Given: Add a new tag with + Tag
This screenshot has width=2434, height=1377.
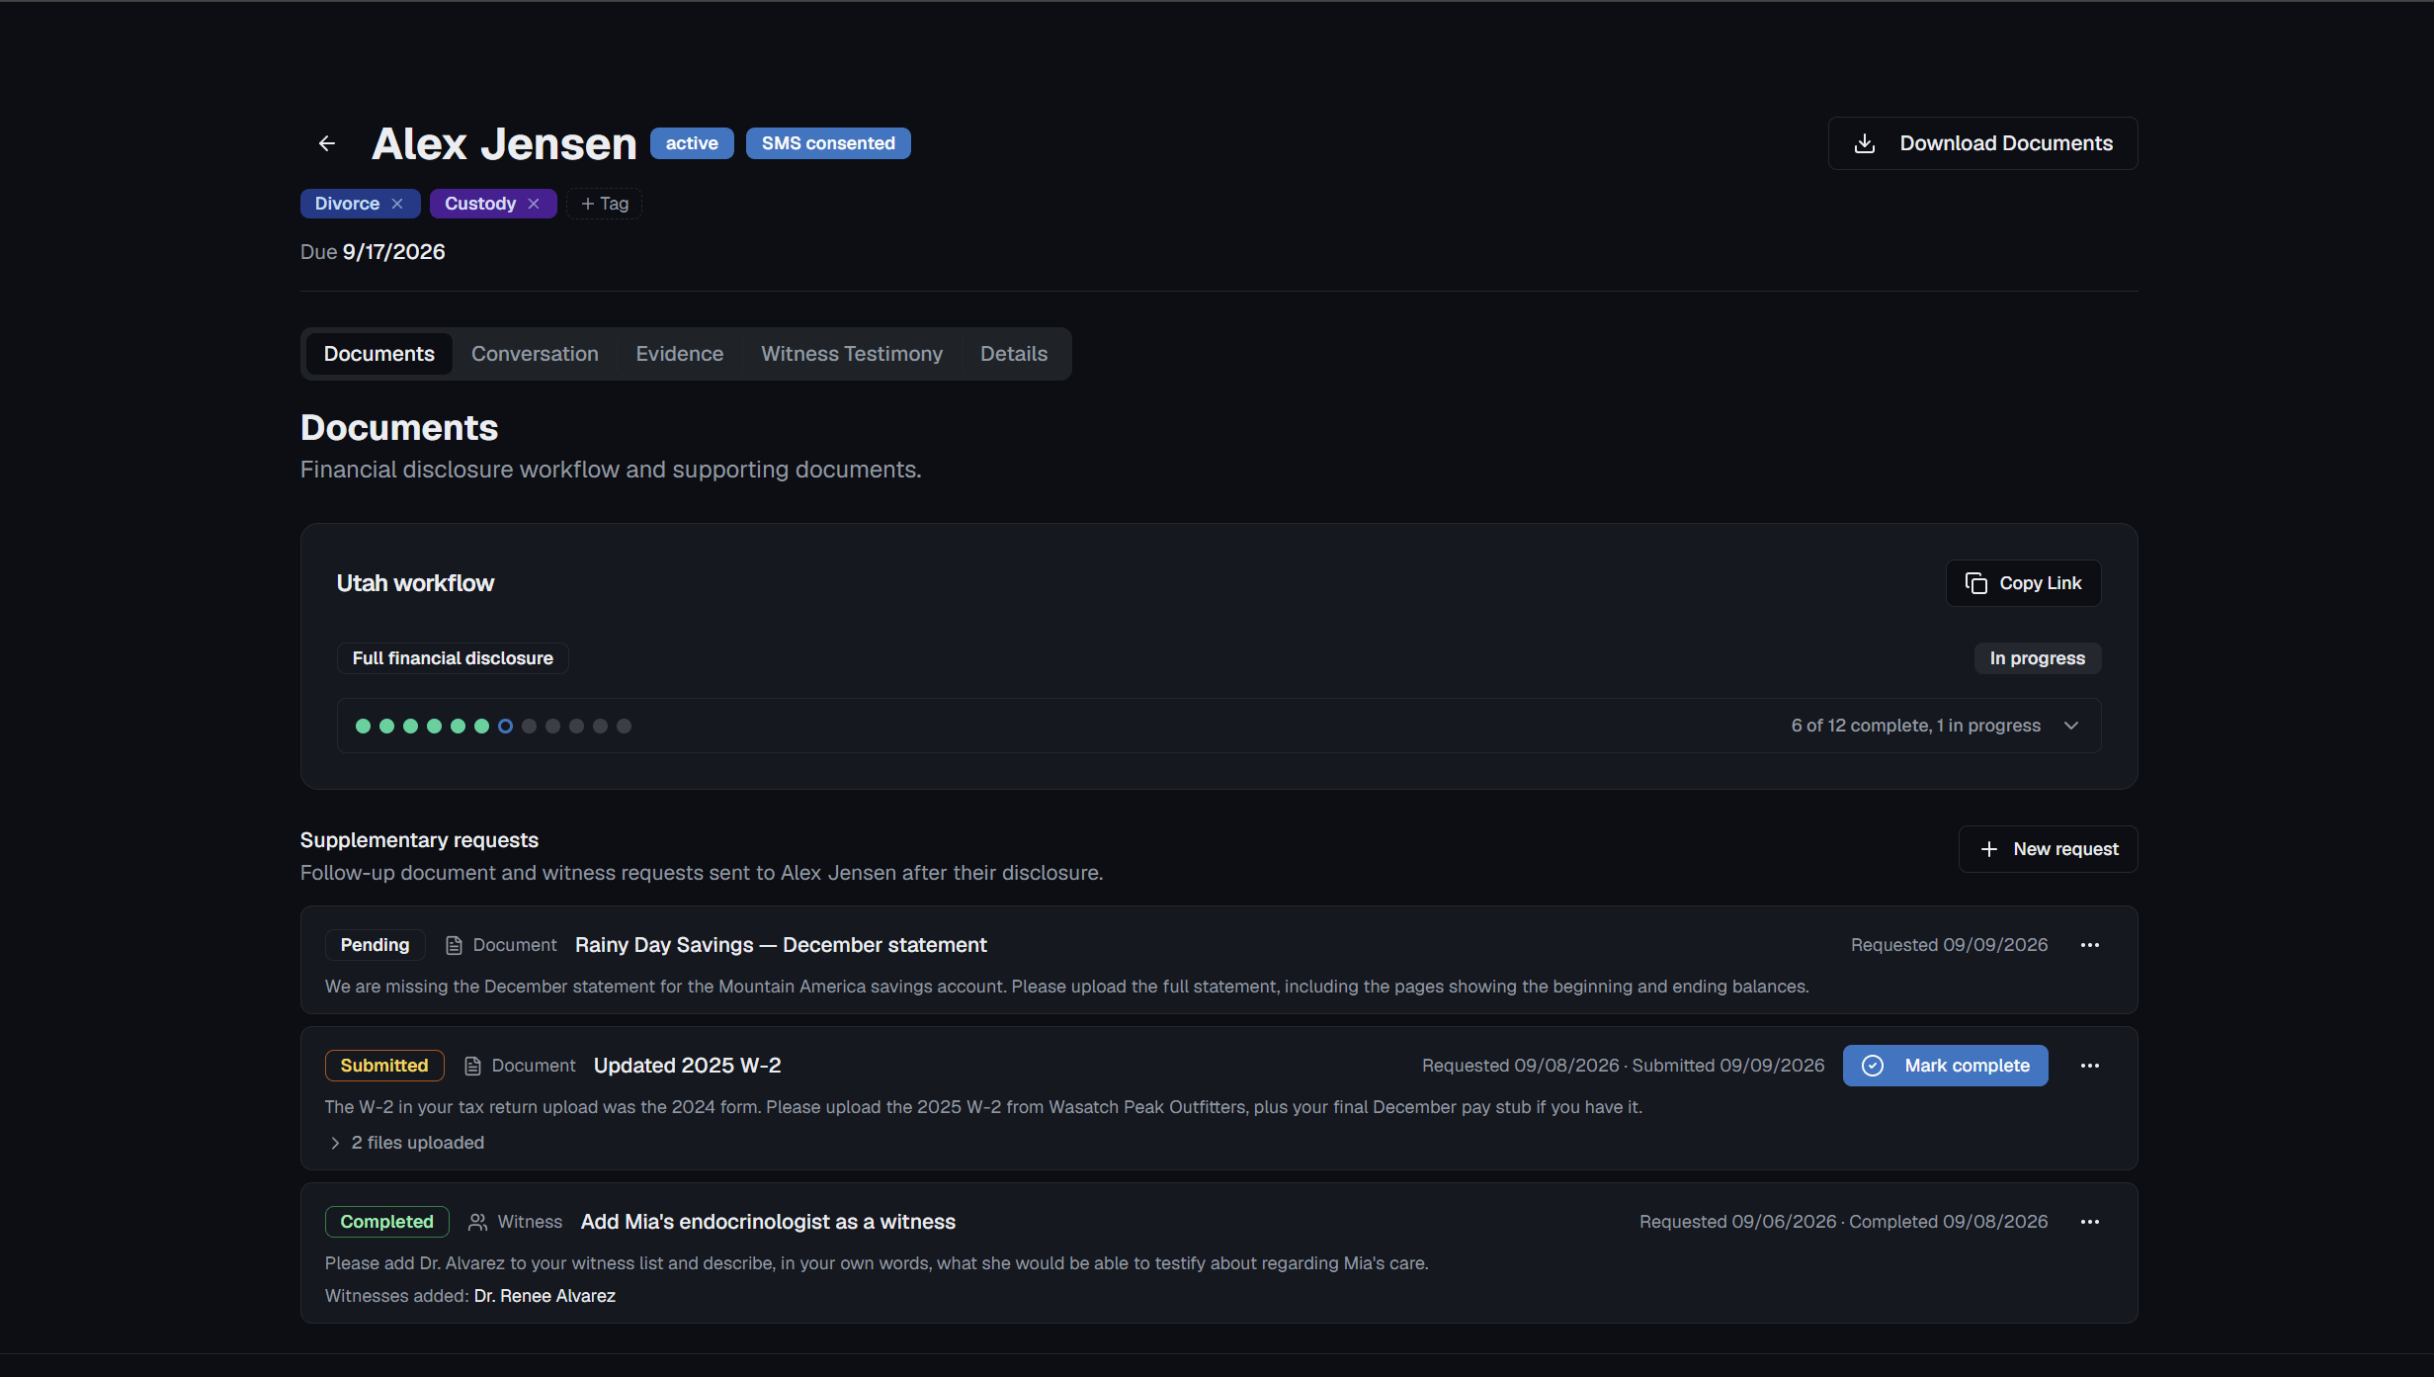Looking at the screenshot, I should coord(605,204).
